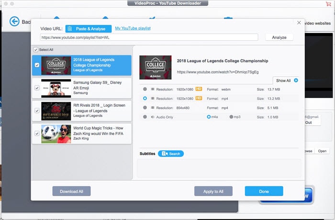
Task: Click the title '2018 League of Legends College Championship'
Action: coord(223,61)
